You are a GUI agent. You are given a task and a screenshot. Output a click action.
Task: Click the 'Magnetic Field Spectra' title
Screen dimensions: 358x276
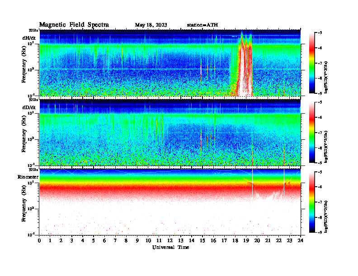click(74, 25)
